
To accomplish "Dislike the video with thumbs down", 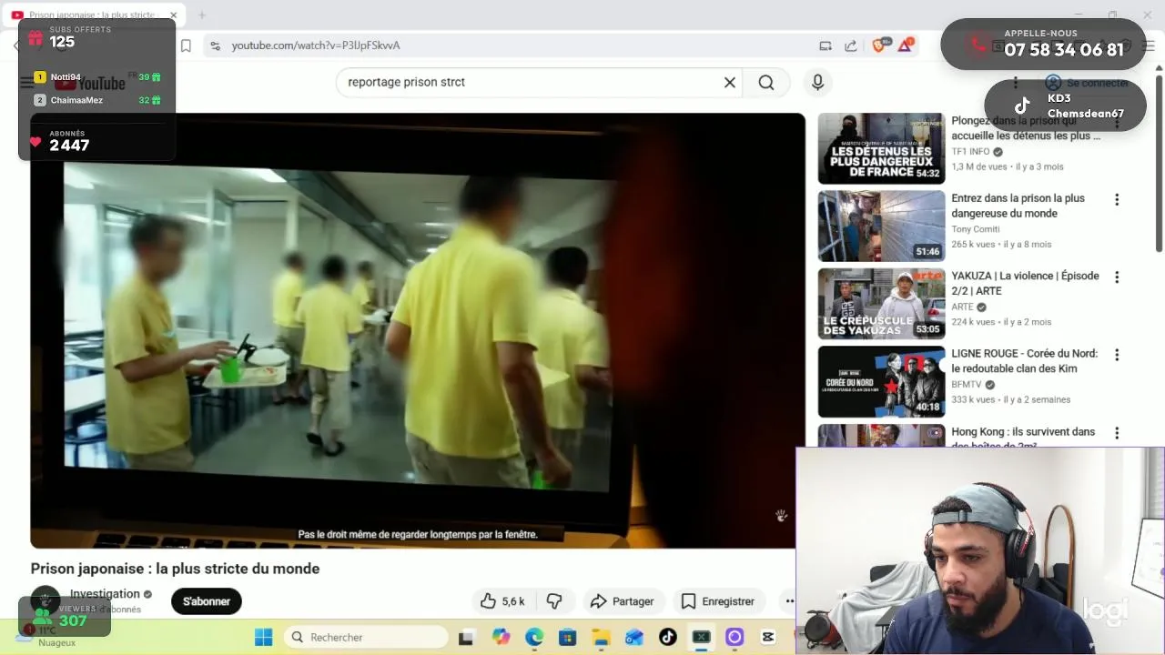I will pos(554,601).
